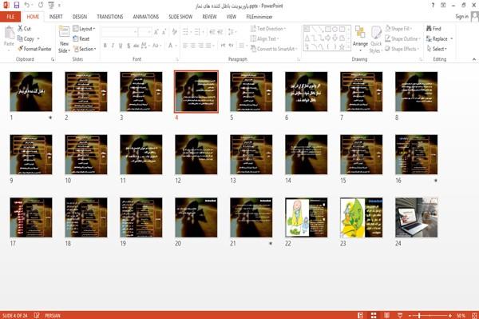This screenshot has height=319, width=479.
Task: Expand the Select dropdown in Editing
Action: (437, 49)
